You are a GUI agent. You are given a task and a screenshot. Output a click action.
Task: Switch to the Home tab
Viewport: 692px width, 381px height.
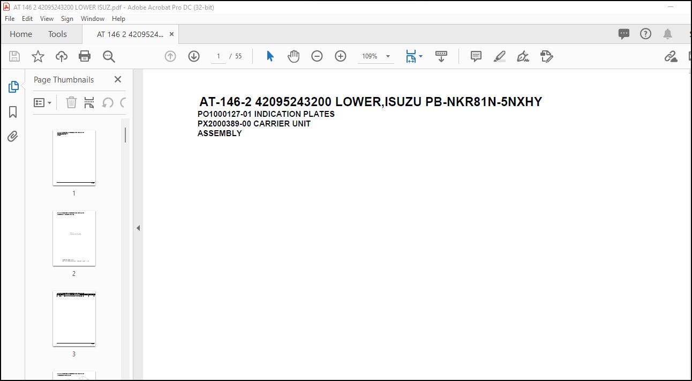pyautogui.click(x=21, y=34)
